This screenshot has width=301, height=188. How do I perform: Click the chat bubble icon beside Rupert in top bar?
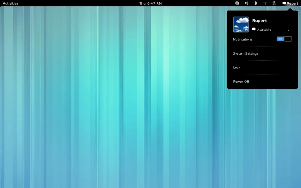pos(284,3)
